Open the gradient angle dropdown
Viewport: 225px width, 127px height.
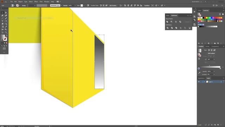pos(214,59)
